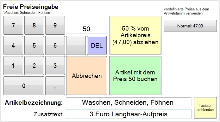Tap the number 5 key
Screen dimensions: 220x122
(x=34, y=45)
